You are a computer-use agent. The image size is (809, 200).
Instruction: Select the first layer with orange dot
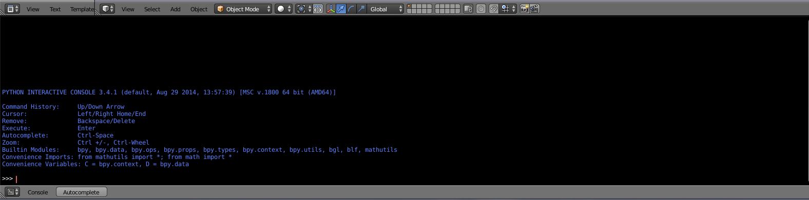point(409,6)
